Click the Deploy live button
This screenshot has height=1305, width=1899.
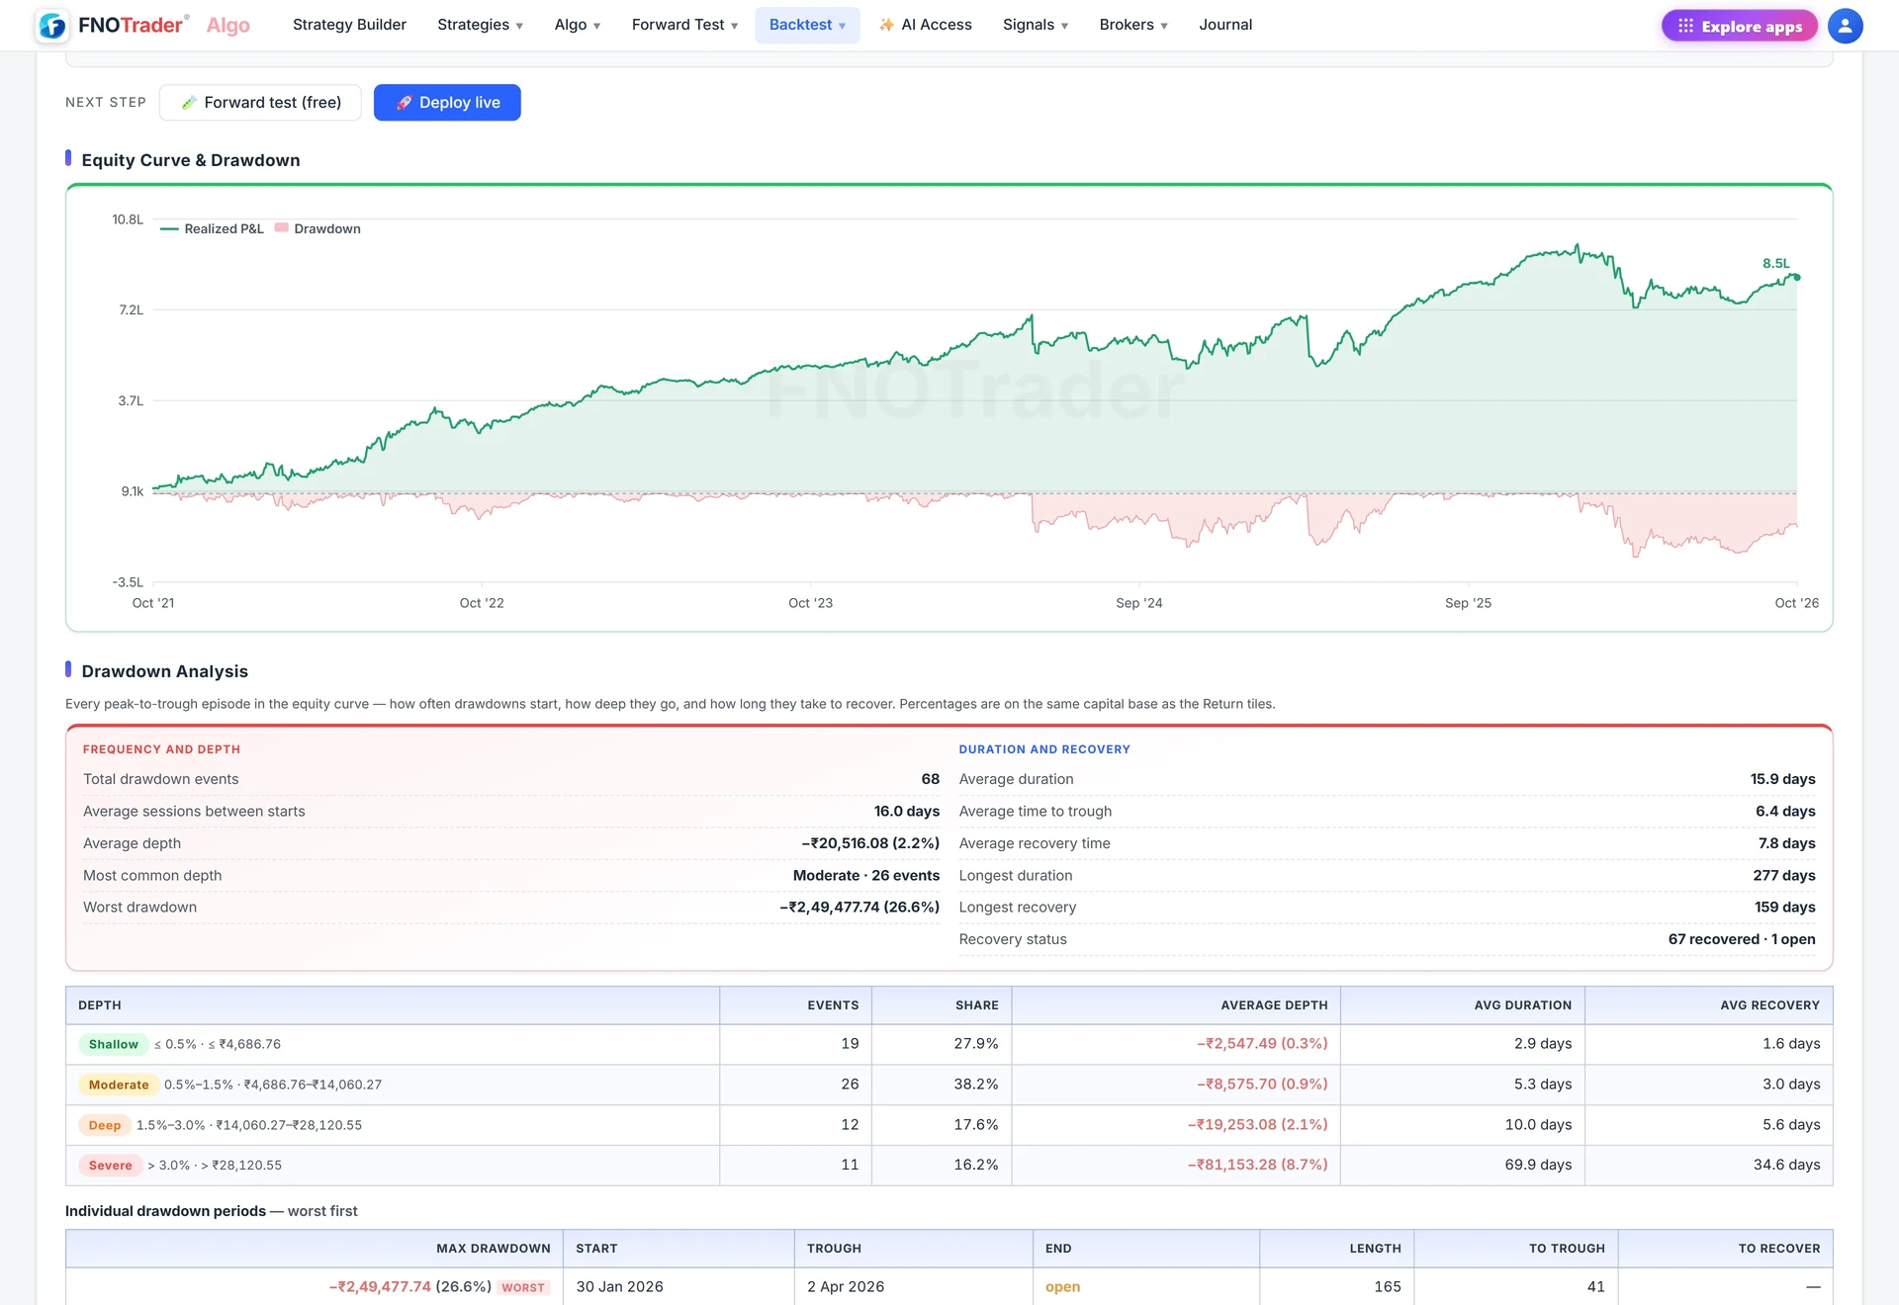(447, 103)
